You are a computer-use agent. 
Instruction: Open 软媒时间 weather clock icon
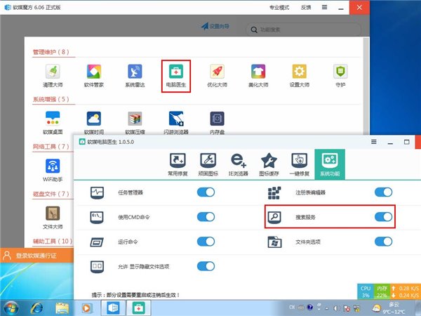click(x=93, y=119)
